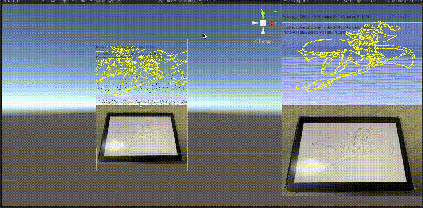Viewport: 423px width, 208px height.
Task: Click the red X-axis cone on the scene gizmo
Action: tap(271, 23)
